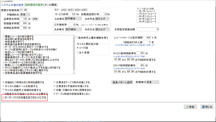Click the 退席警告時間 minutes field
The width and height of the screenshot is (216, 122).
tap(24, 19)
